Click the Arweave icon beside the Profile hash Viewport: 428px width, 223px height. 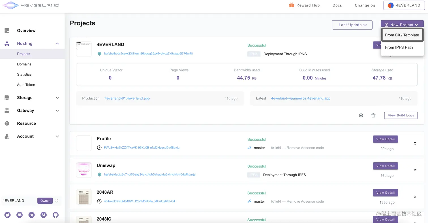tap(99, 147)
